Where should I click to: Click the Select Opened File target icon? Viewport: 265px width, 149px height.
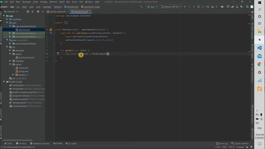pyautogui.click(x=28, y=12)
